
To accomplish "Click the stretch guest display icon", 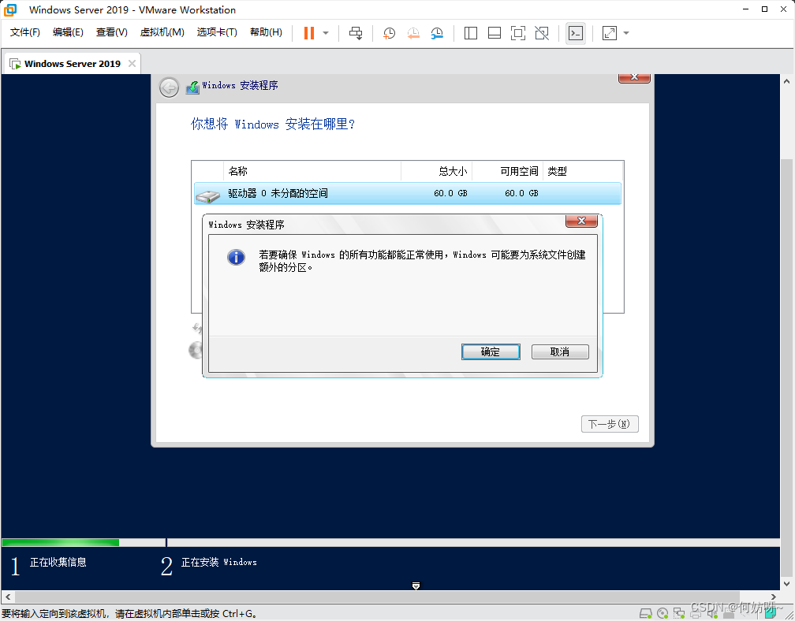I will [610, 33].
